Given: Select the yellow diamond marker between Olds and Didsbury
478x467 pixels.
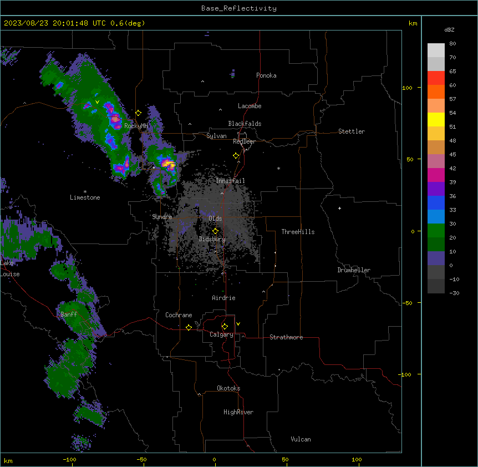Looking at the screenshot, I should click(215, 231).
